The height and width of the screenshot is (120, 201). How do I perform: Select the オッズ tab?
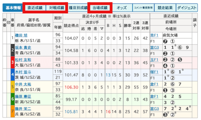click(122, 8)
